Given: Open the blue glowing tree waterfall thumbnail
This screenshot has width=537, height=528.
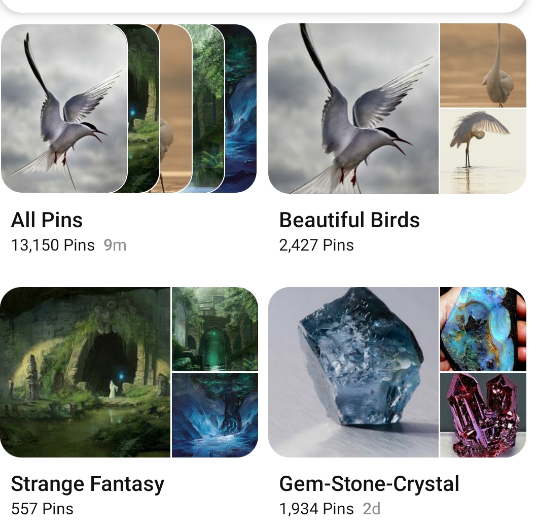Looking at the screenshot, I should (214, 415).
